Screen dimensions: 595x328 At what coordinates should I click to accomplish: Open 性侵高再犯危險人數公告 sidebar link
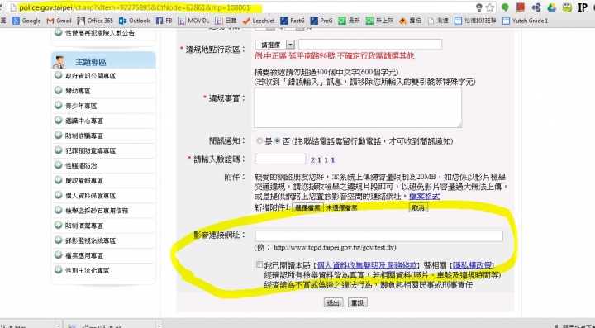100,33
